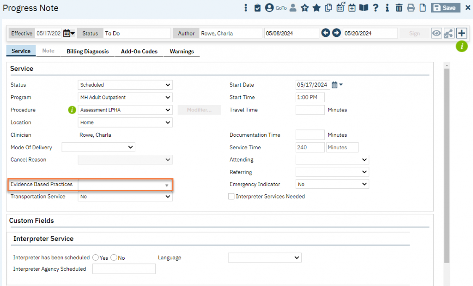473x286 pixels.
Task: Expand the Status dropdown showing Scheduled
Action: tap(125, 85)
